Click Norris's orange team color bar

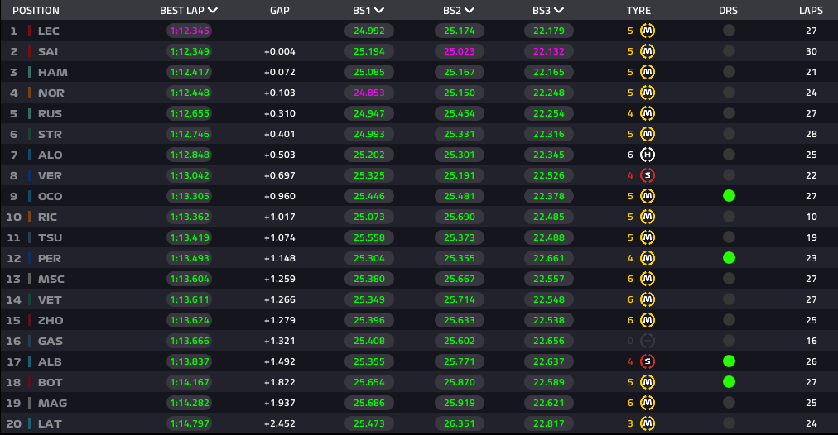coord(30,93)
